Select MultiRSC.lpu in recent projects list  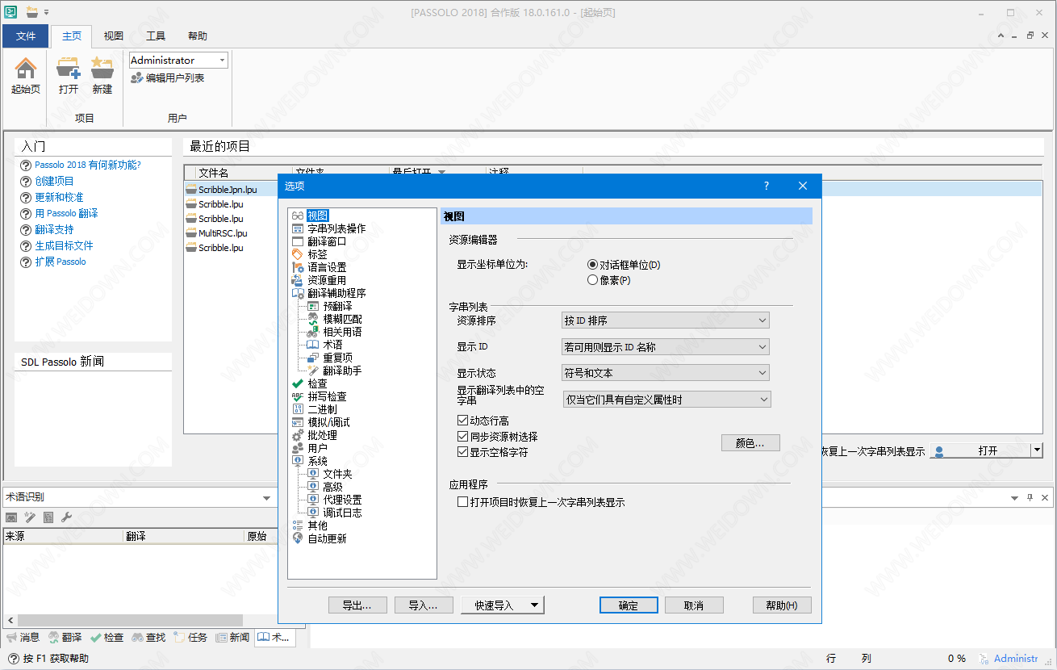[223, 233]
